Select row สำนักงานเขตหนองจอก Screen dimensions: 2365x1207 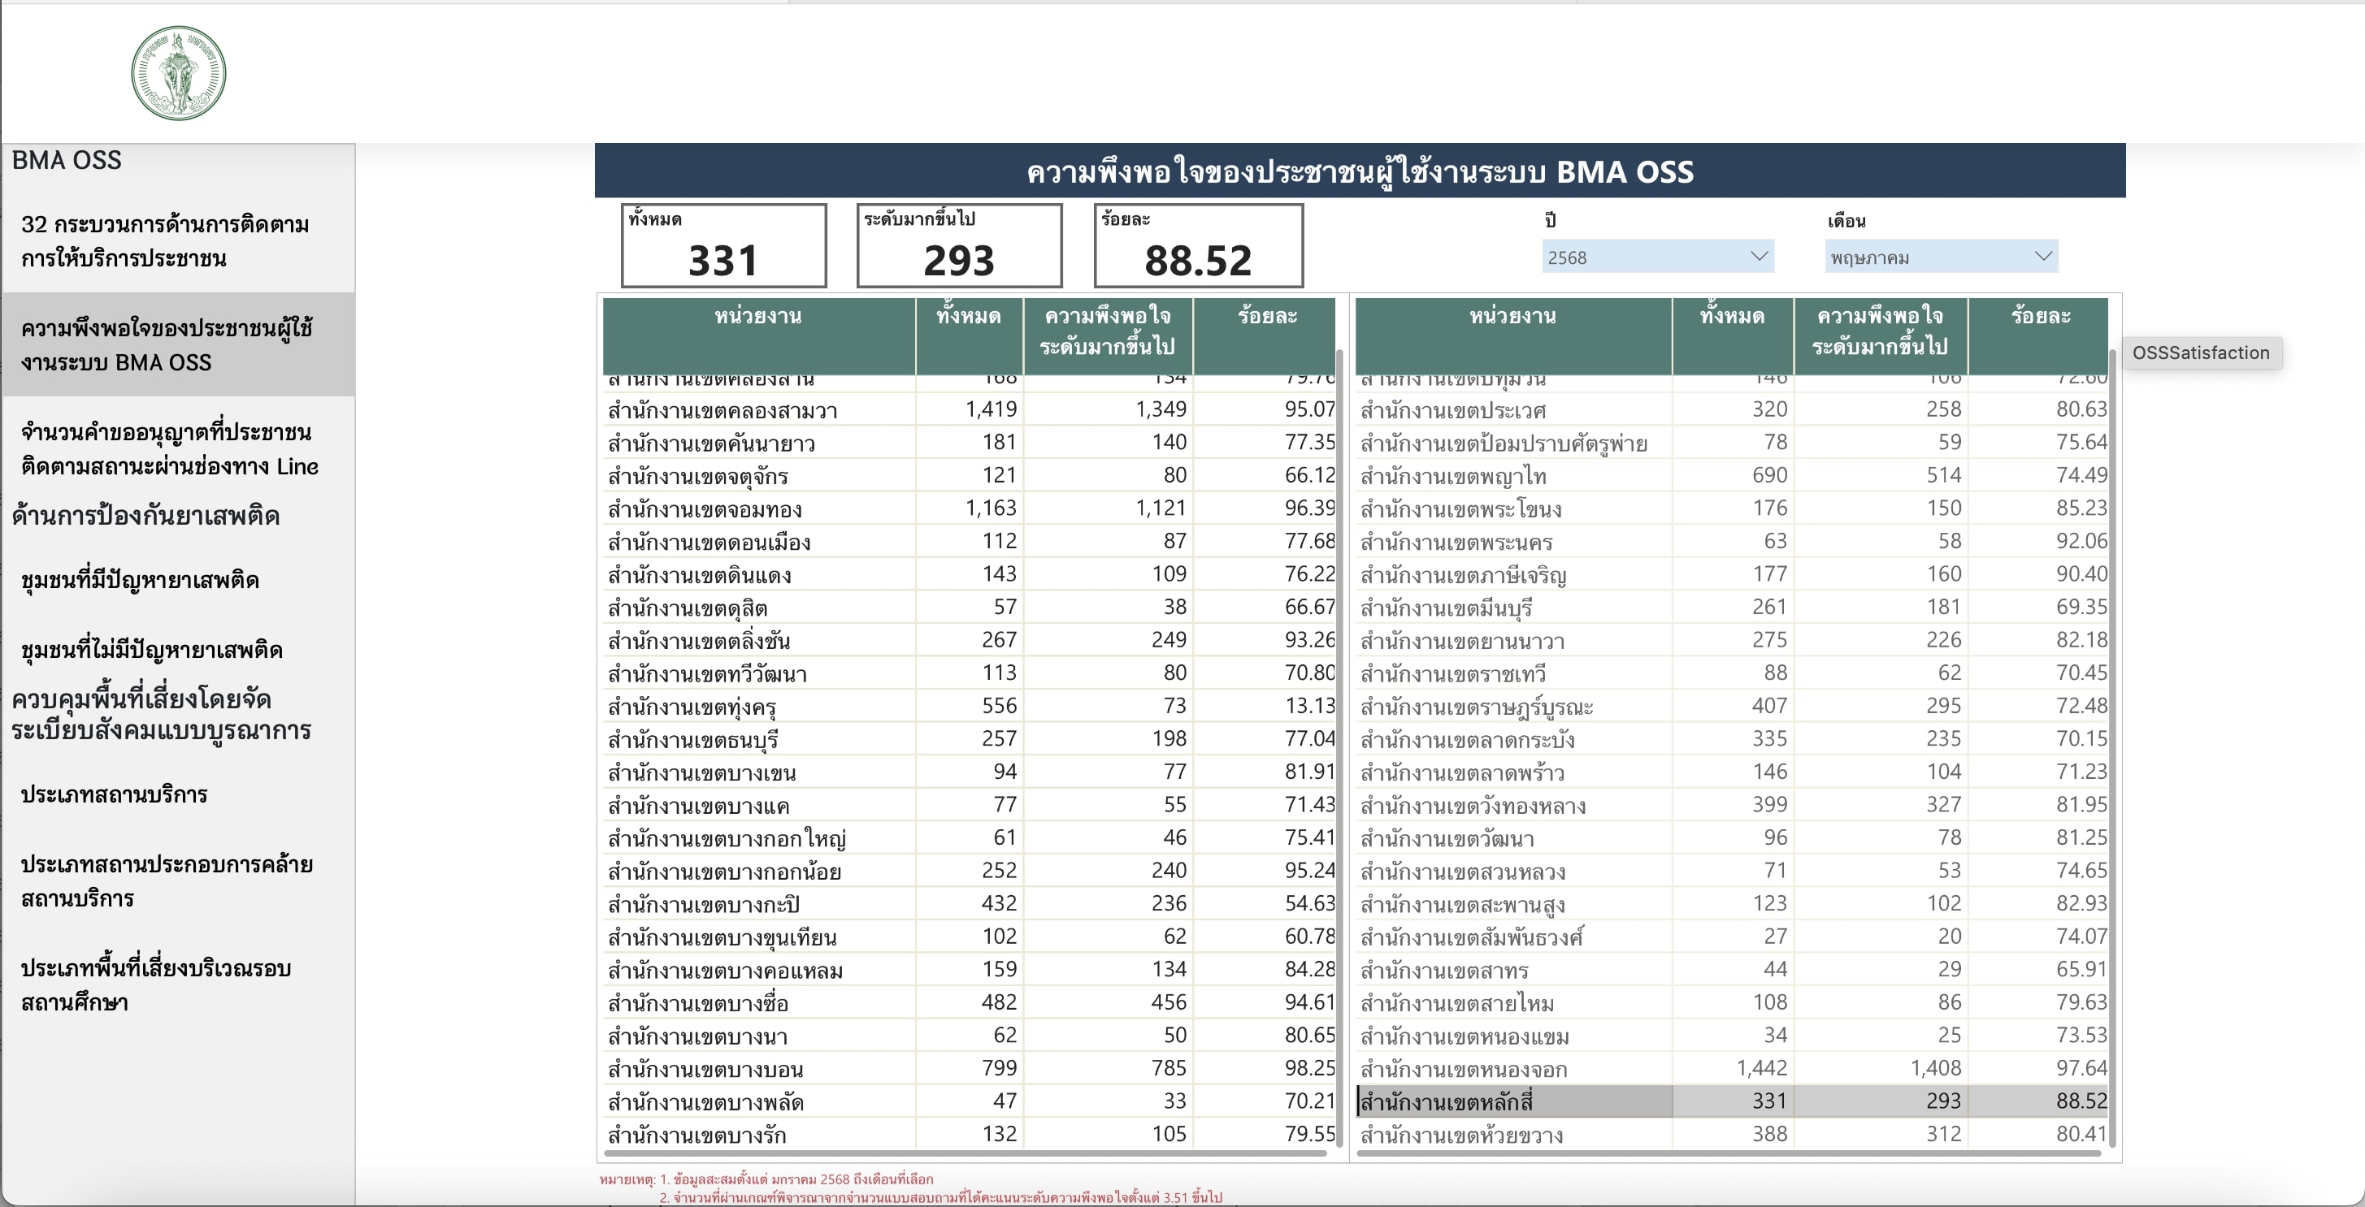pyautogui.click(x=1733, y=1069)
